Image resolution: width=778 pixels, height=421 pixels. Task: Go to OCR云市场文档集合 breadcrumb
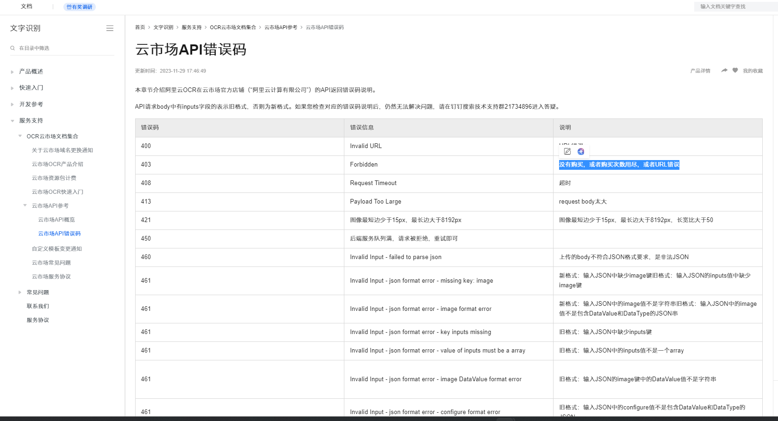(233, 27)
